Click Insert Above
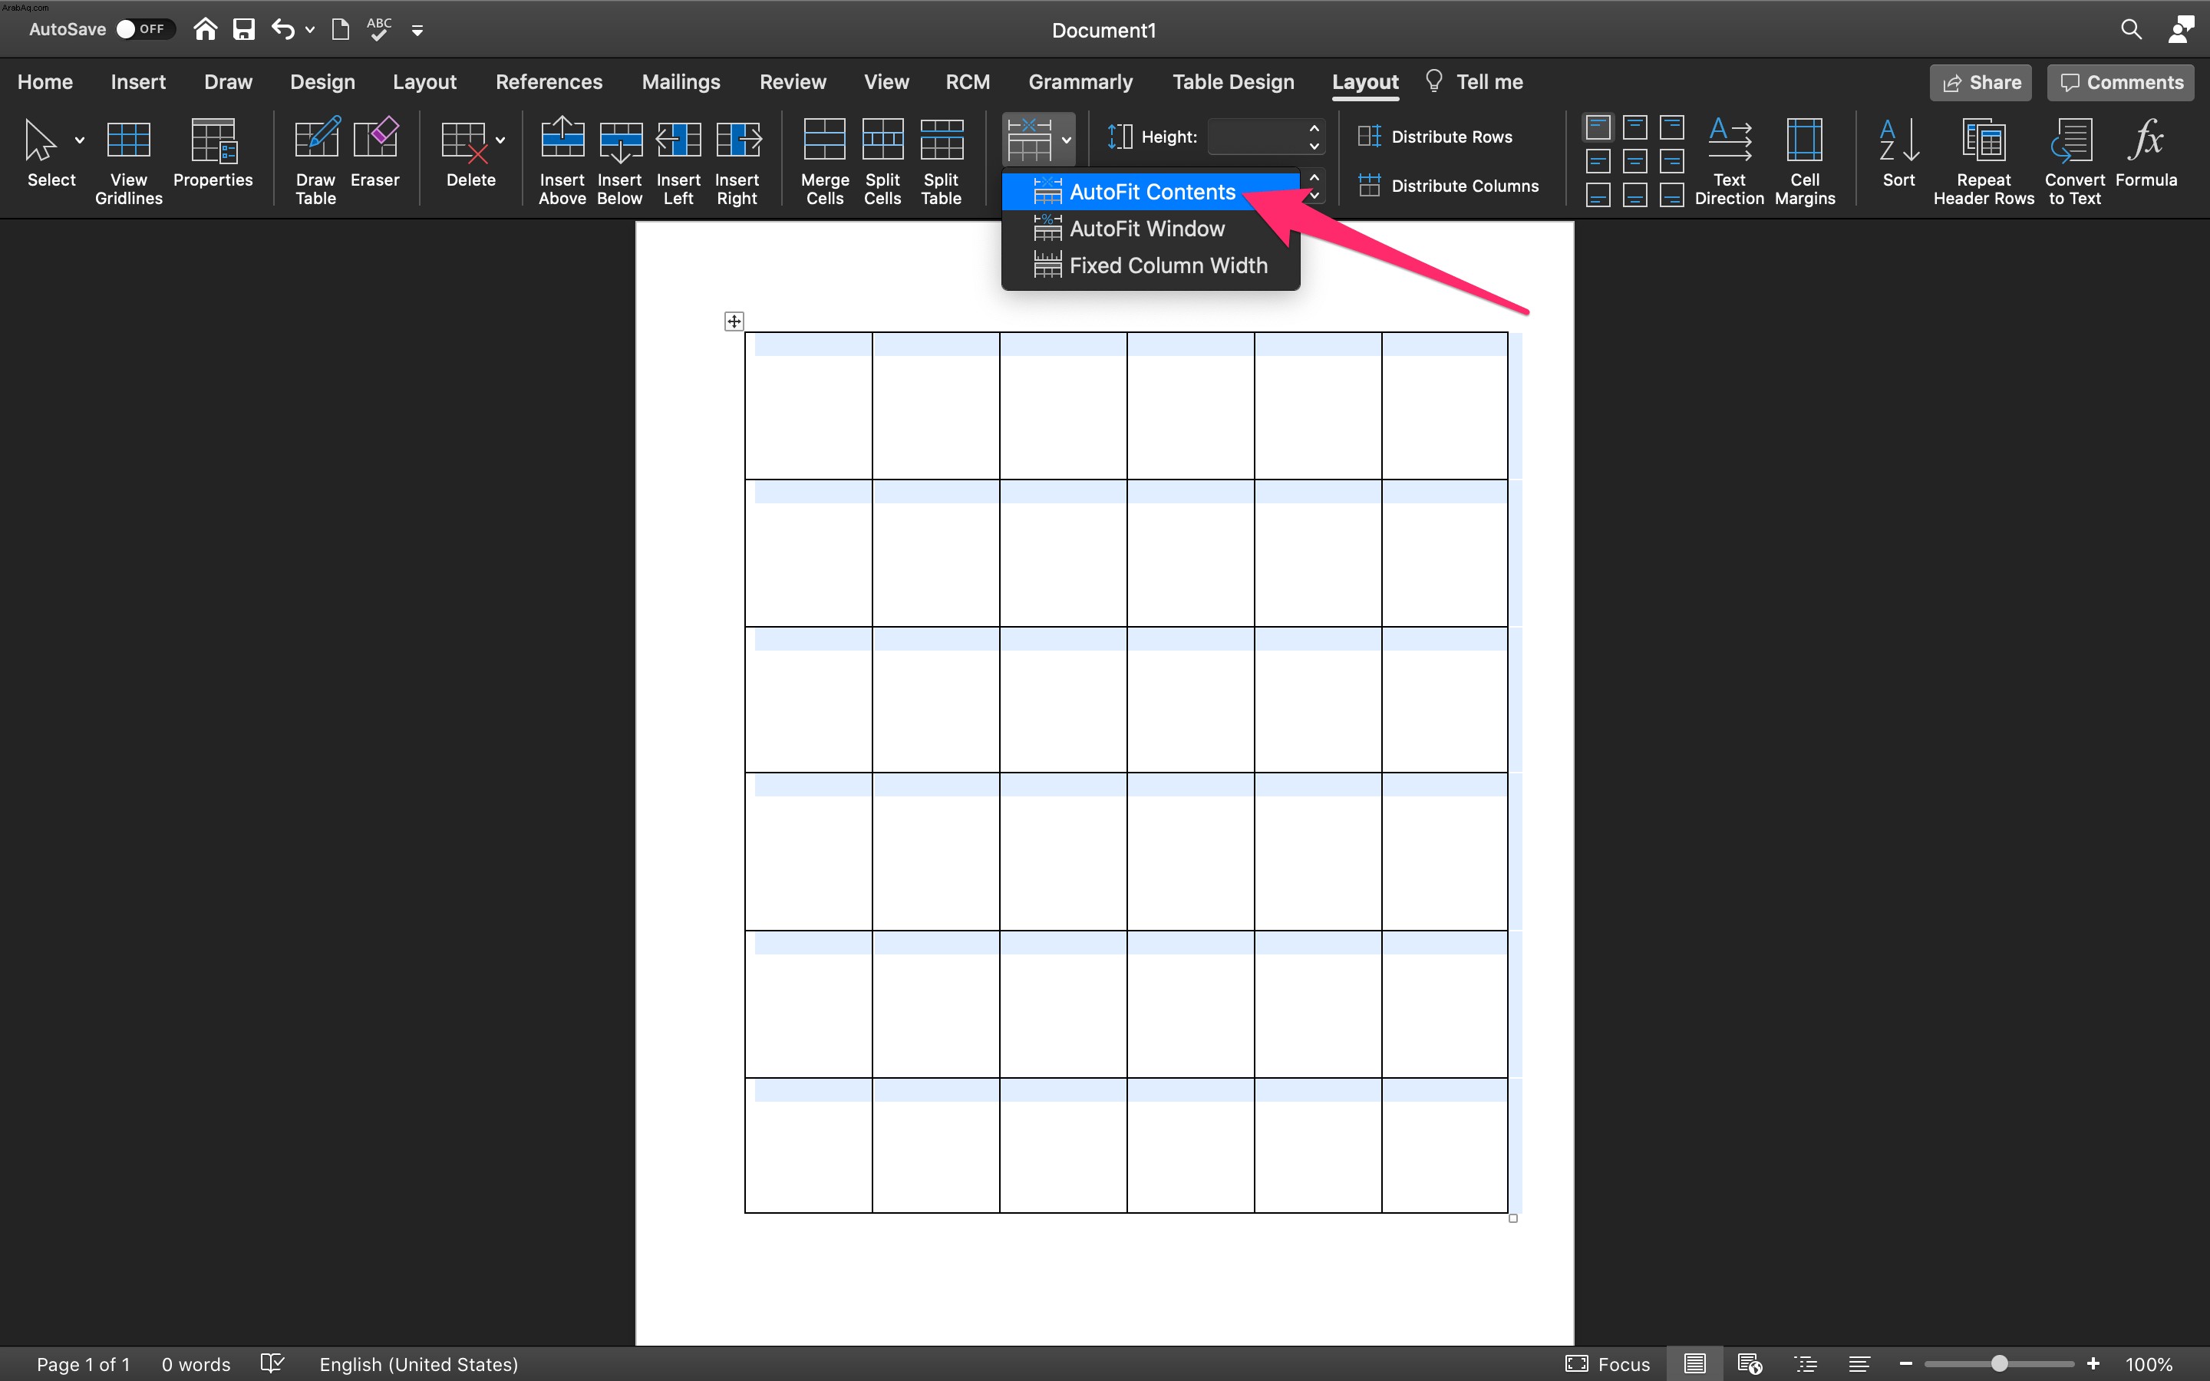The image size is (2210, 1381). (562, 161)
